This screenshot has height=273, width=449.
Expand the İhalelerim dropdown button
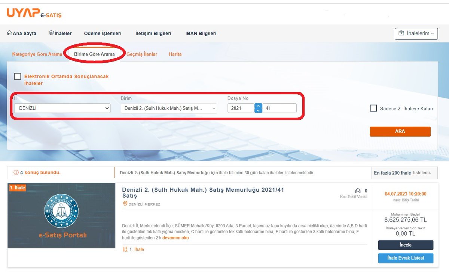(x=416, y=34)
